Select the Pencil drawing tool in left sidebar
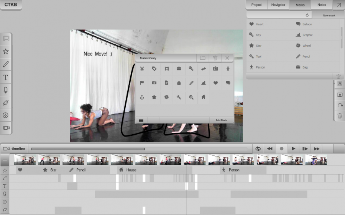Image resolution: width=345 pixels, height=215 pixels. pyautogui.click(x=6, y=64)
